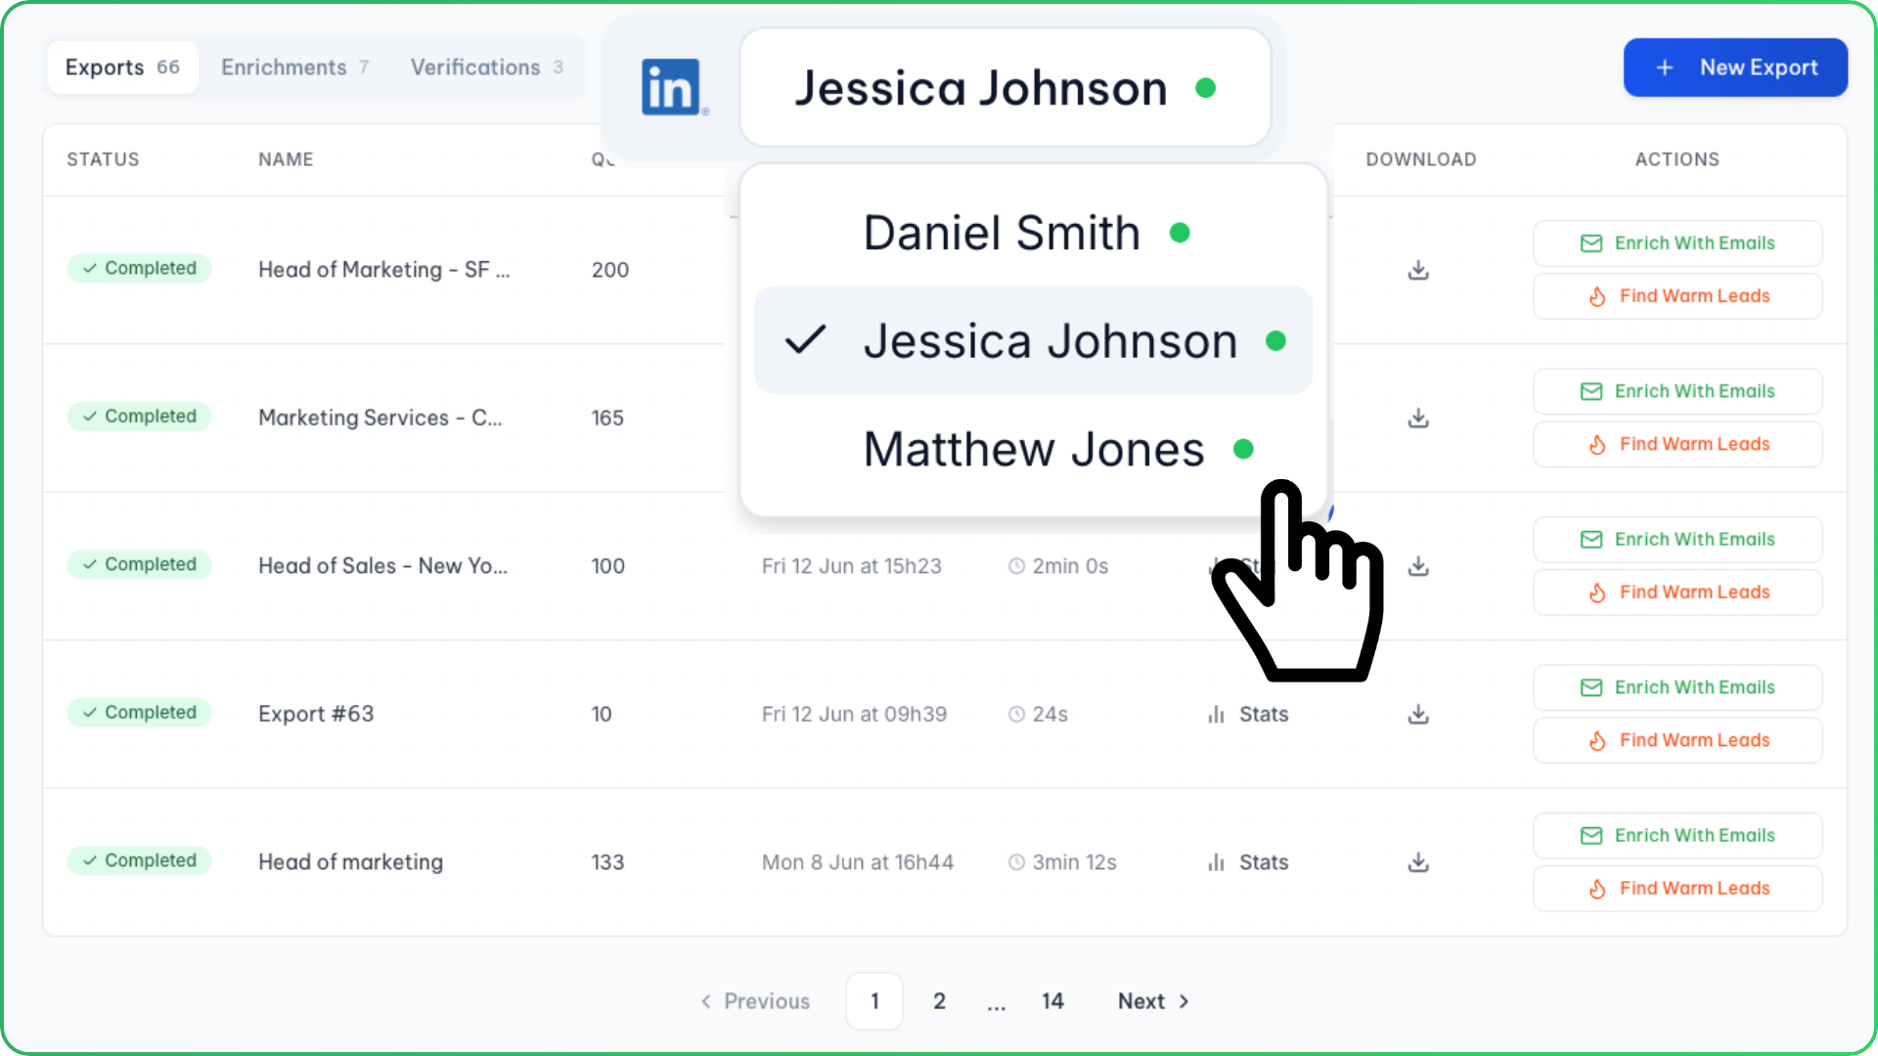The width and height of the screenshot is (1878, 1056).
Task: Click the New Export button
Action: (x=1735, y=67)
